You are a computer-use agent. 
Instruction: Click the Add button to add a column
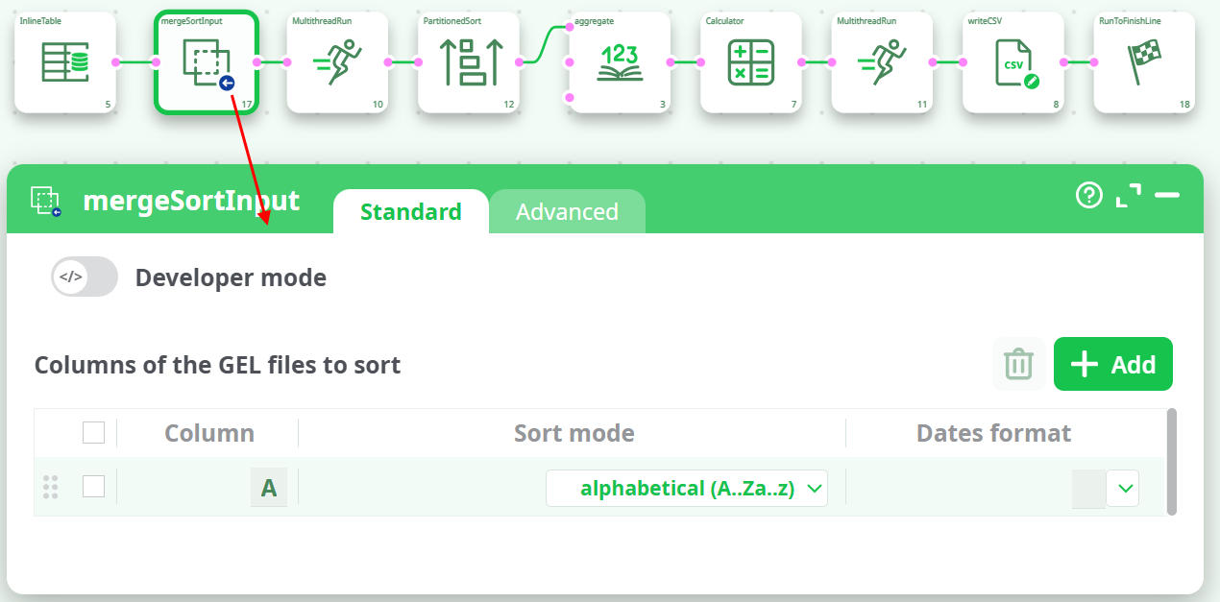(x=1112, y=364)
